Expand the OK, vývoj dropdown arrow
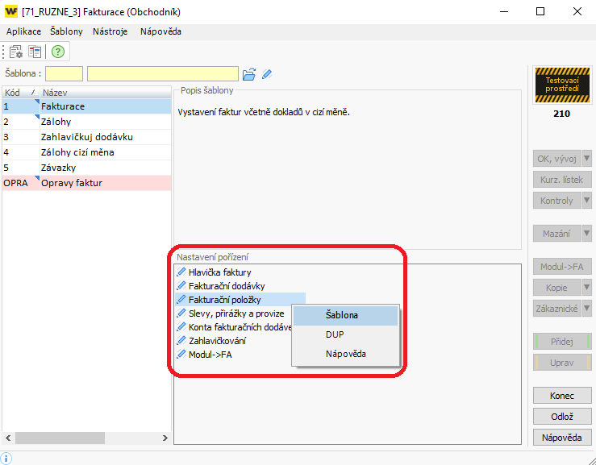Viewport: 596px width, 465px height. click(587, 159)
